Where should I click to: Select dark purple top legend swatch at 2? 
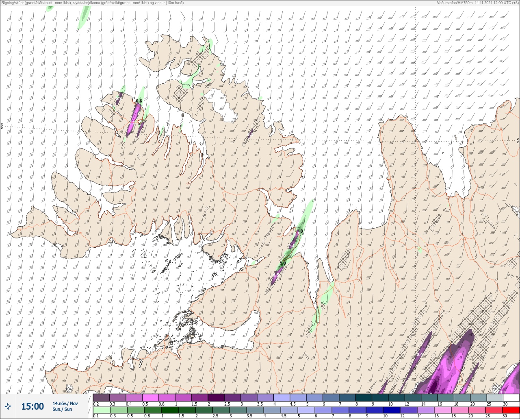click(216, 397)
